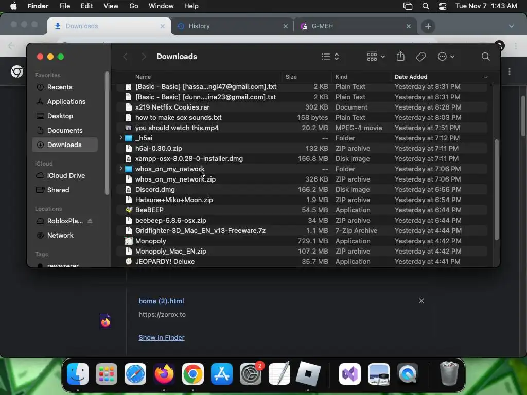Open Control Center in menu bar
527x395 pixels.
(443, 6)
